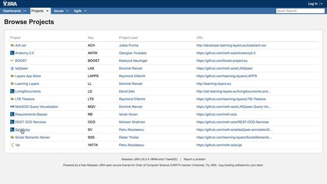Click the Anatomy 2.0 project icon
327x184 pixels.
12,53
